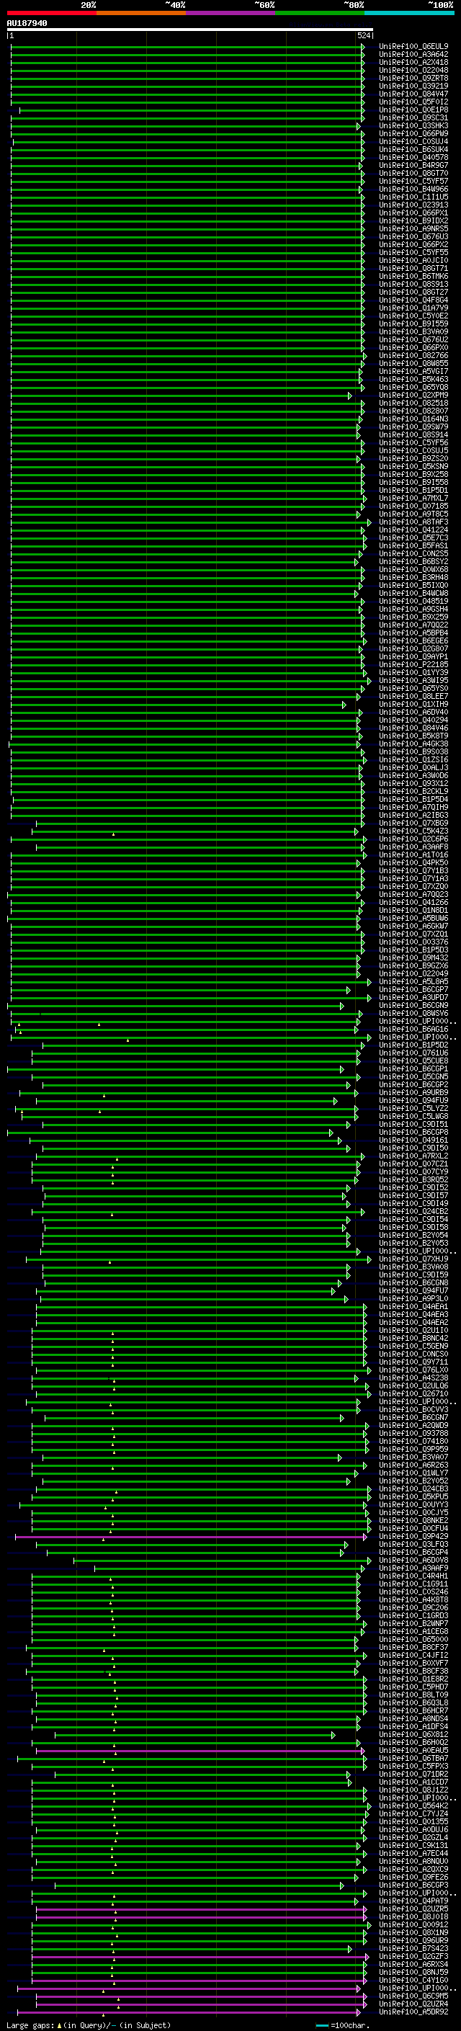Open hit UniRef100_A2X418
Viewport: 461px width, 2031px height.
click(x=413, y=62)
